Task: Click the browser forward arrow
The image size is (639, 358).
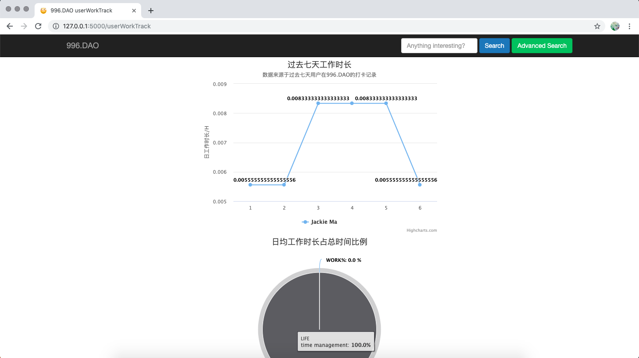Action: point(24,26)
